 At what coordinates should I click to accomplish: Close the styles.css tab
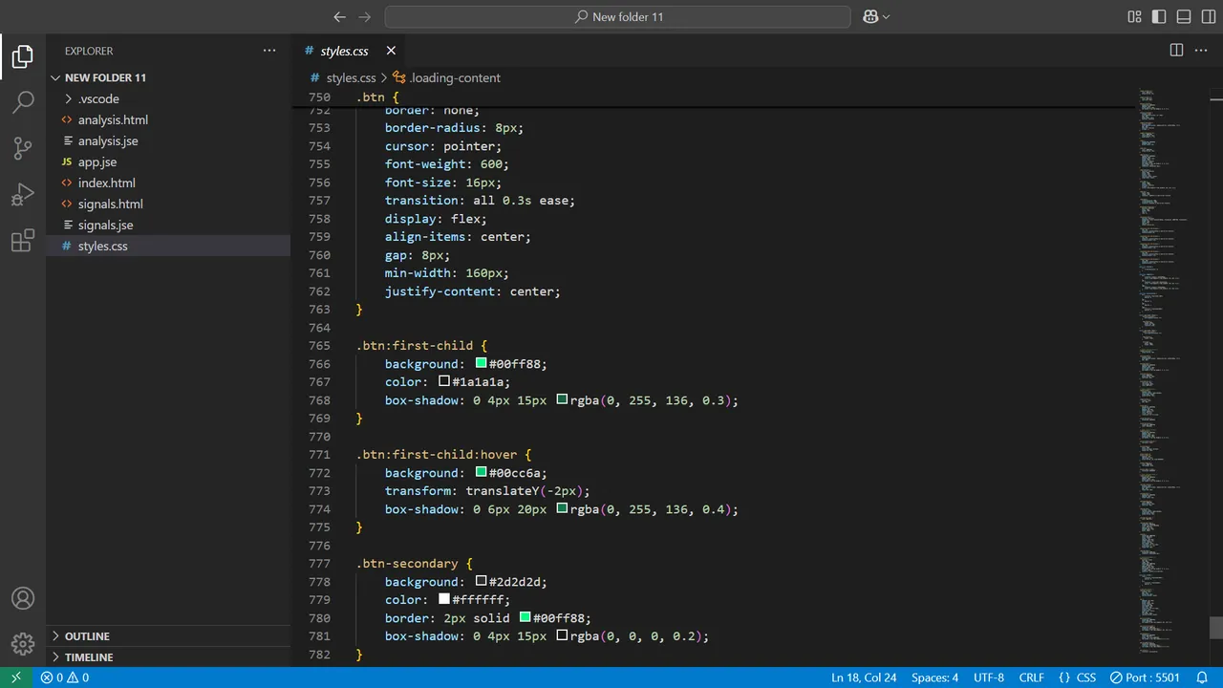(x=391, y=51)
